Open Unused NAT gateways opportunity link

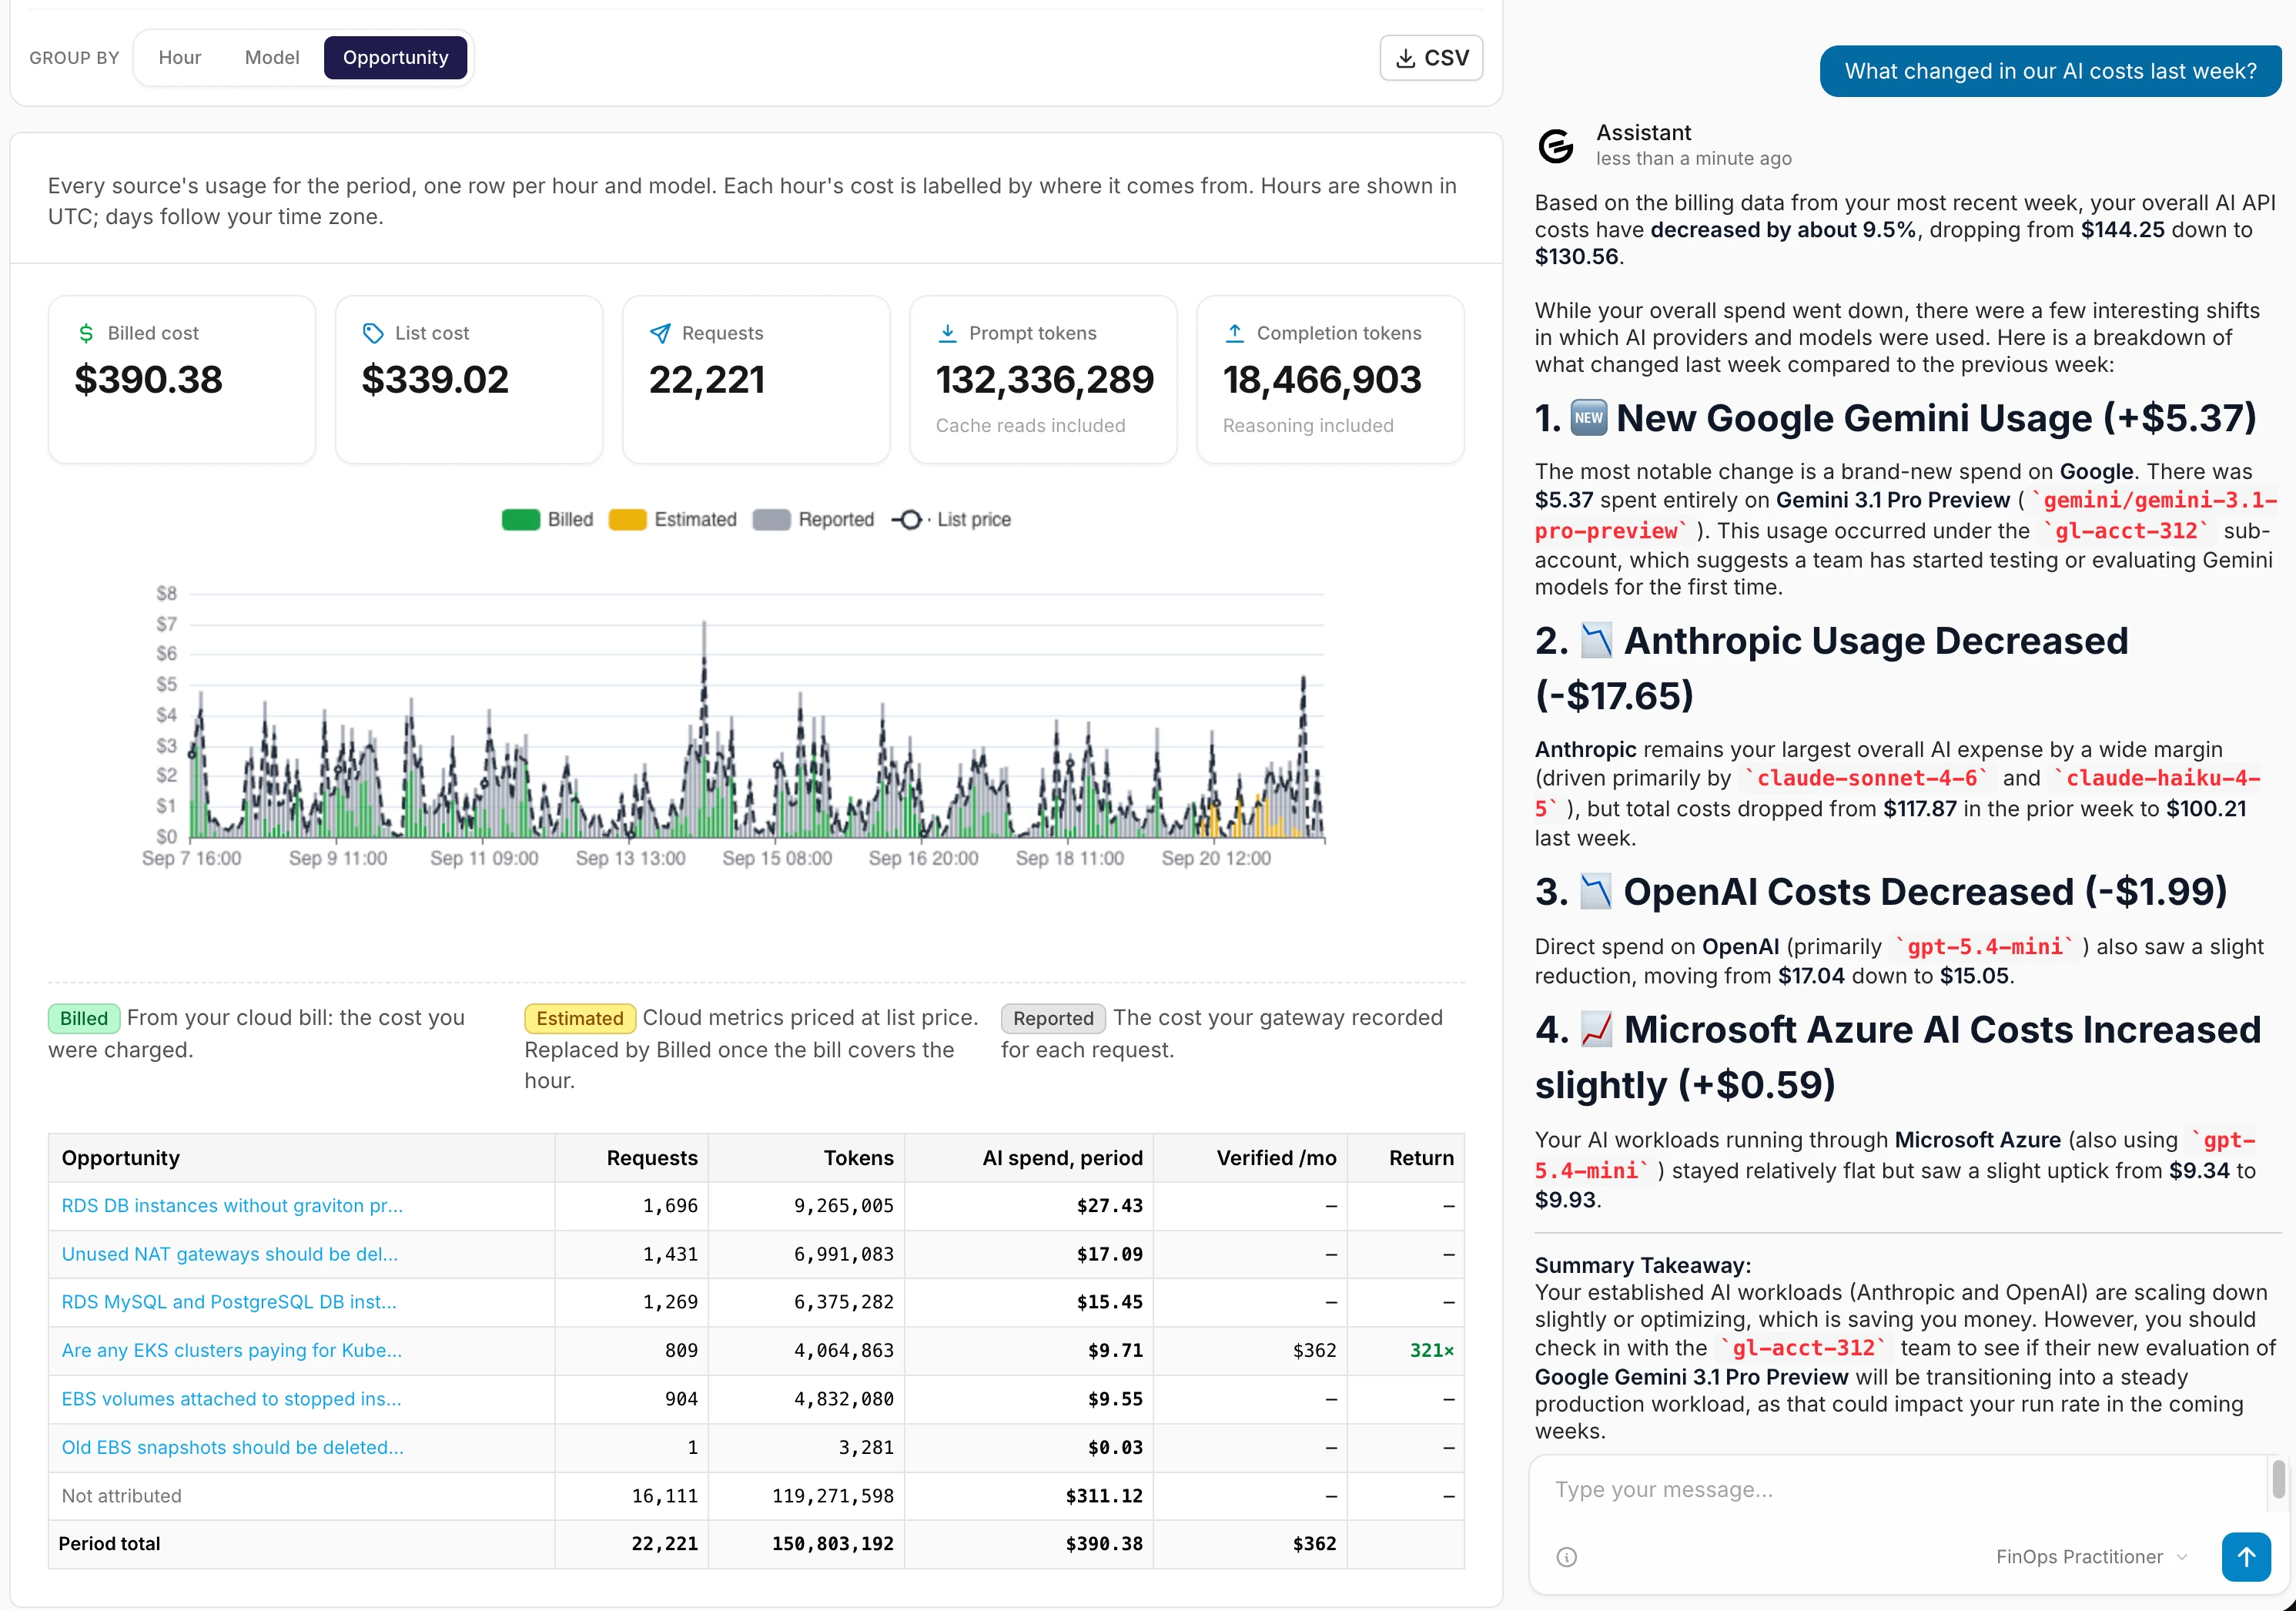point(230,1254)
